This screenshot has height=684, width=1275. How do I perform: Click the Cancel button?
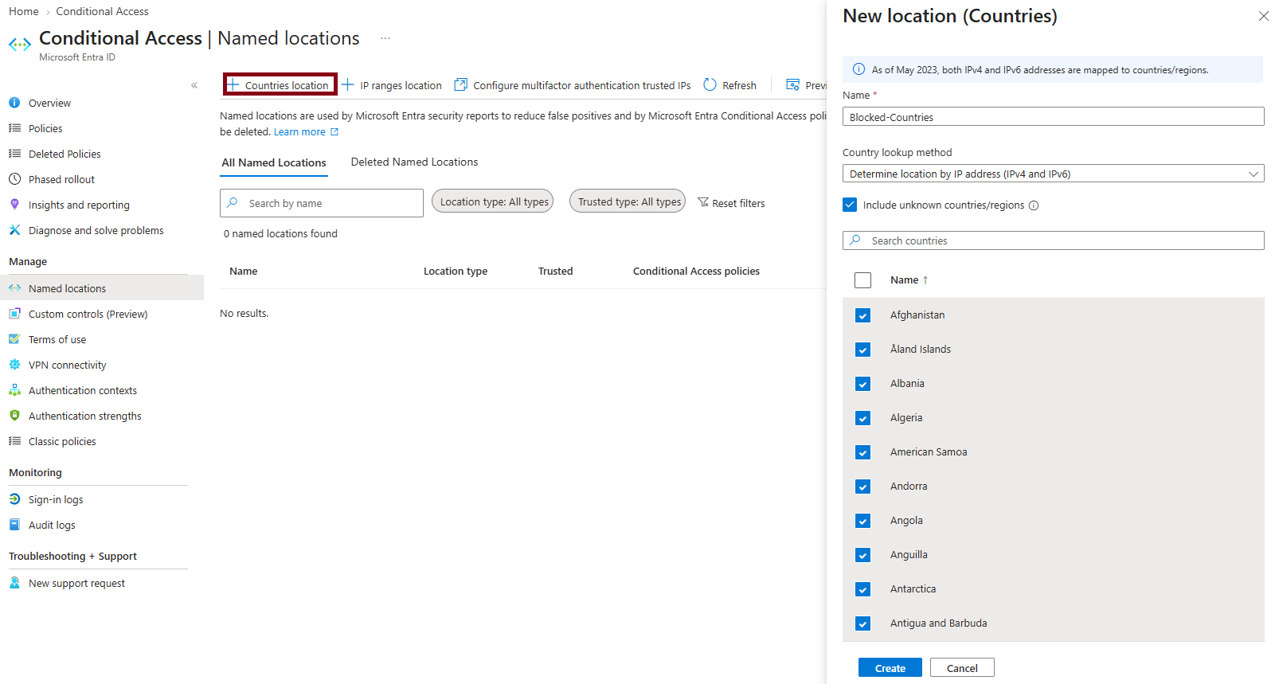[962, 668]
